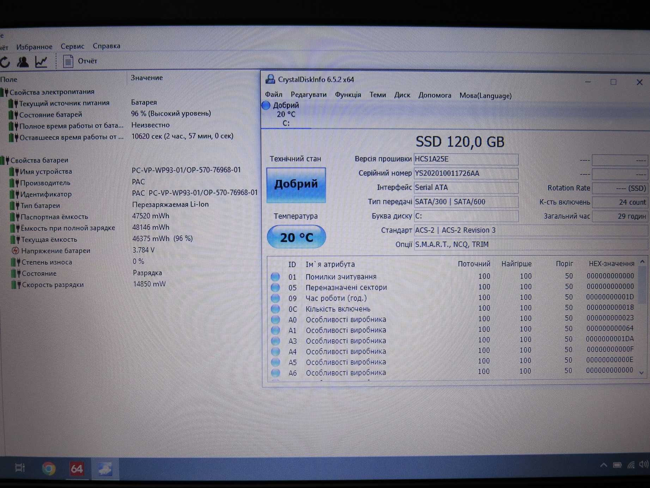Open the Функція menu
This screenshot has width=650, height=488.
point(348,95)
